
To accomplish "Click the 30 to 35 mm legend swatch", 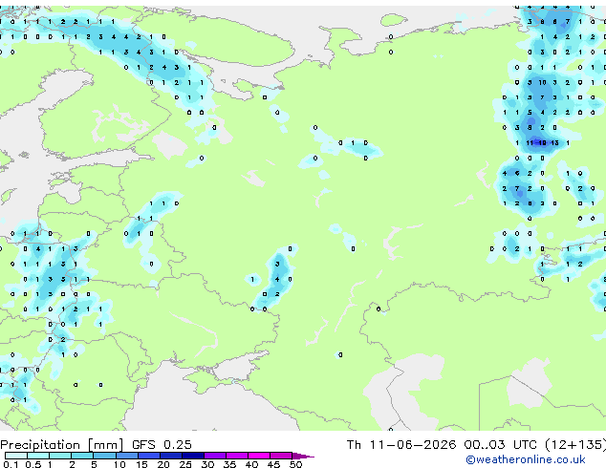I will pyautogui.click(x=215, y=456).
